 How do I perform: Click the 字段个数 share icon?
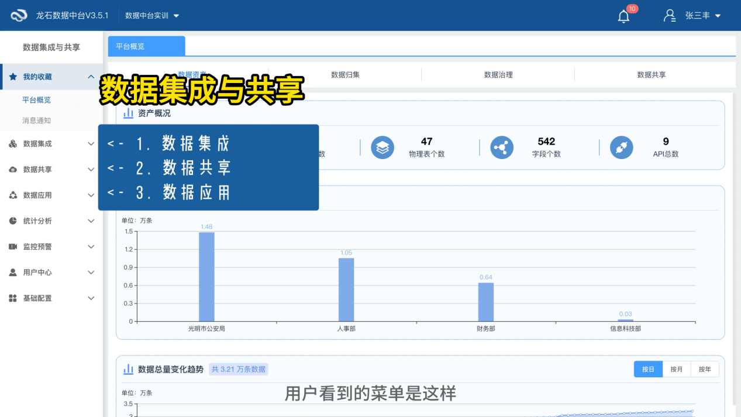click(501, 148)
